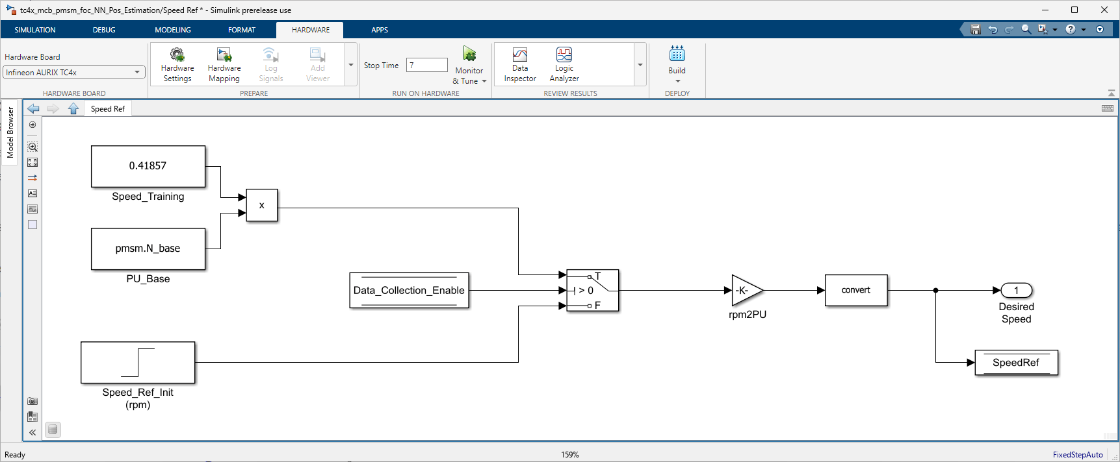This screenshot has width=1120, height=462.
Task: Toggle sample time display arrows
Action: pos(33,178)
